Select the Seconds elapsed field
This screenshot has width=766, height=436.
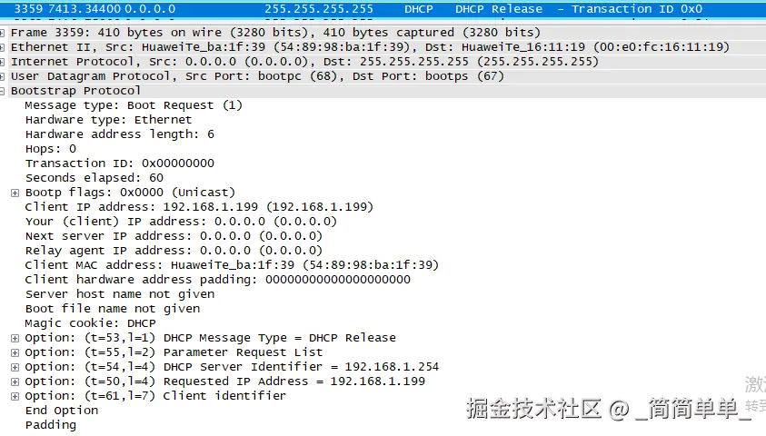coord(95,178)
